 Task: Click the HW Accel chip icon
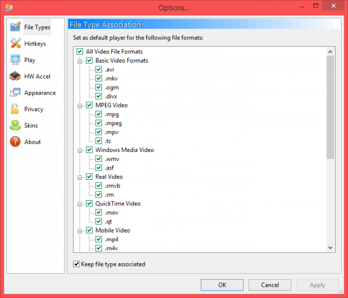point(15,76)
